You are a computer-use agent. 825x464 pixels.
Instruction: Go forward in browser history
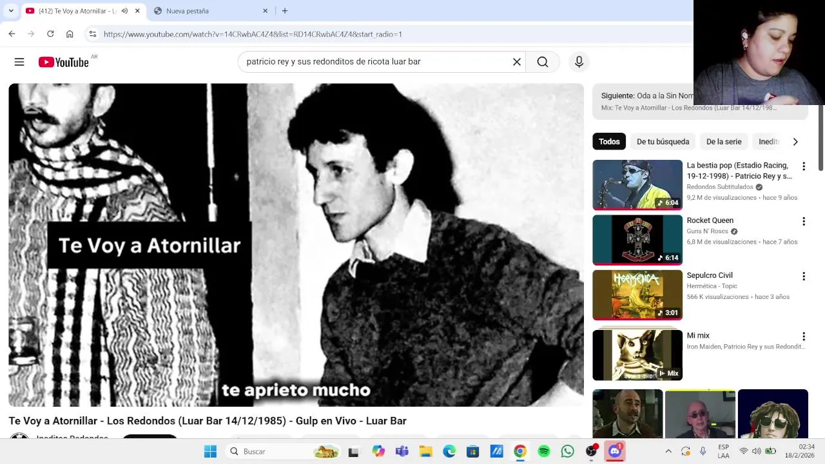31,34
